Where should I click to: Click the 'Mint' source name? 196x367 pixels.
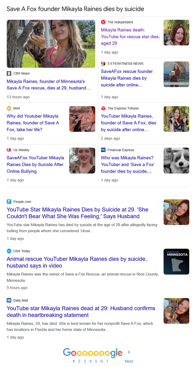(16, 108)
